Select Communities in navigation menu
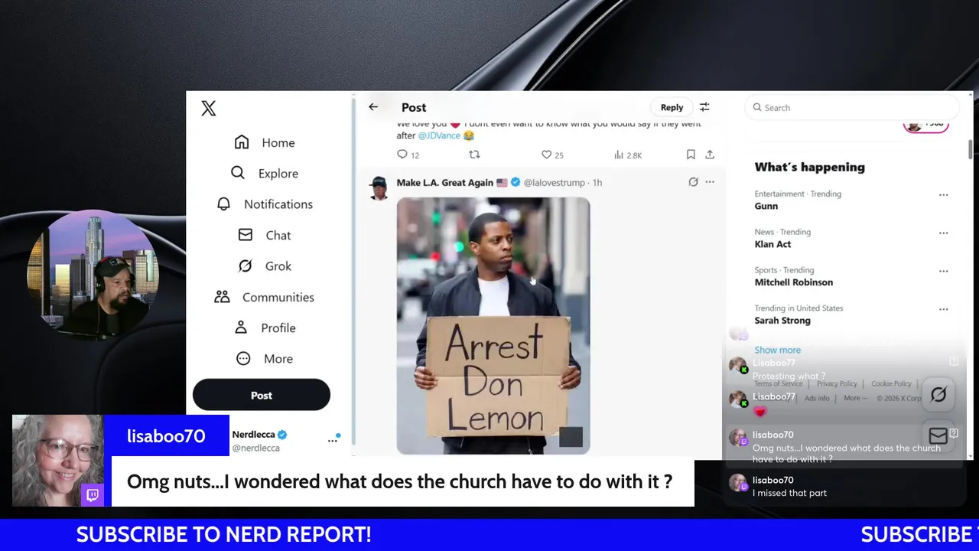Image resolution: width=979 pixels, height=551 pixels. (278, 297)
